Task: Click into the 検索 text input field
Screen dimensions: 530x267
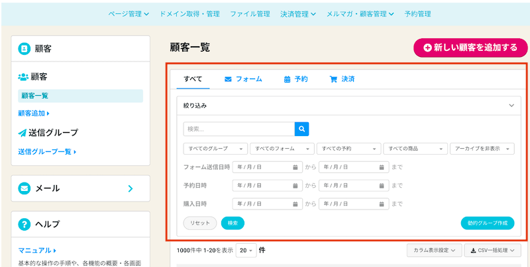Action: click(238, 129)
